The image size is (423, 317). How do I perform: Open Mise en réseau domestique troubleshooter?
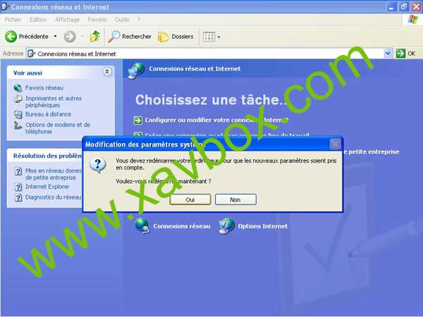[x=53, y=174]
